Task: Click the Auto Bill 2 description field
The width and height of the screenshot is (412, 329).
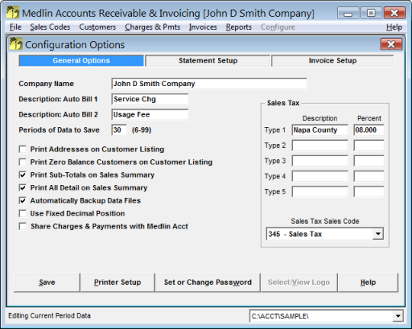Action: click(150, 115)
